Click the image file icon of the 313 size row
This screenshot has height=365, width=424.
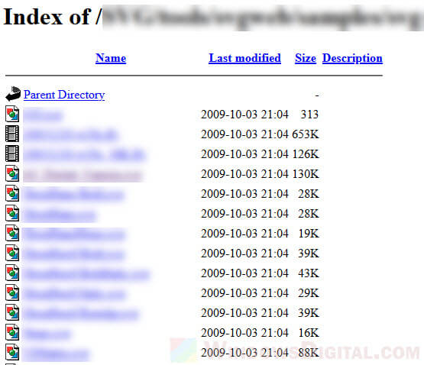tap(12, 114)
